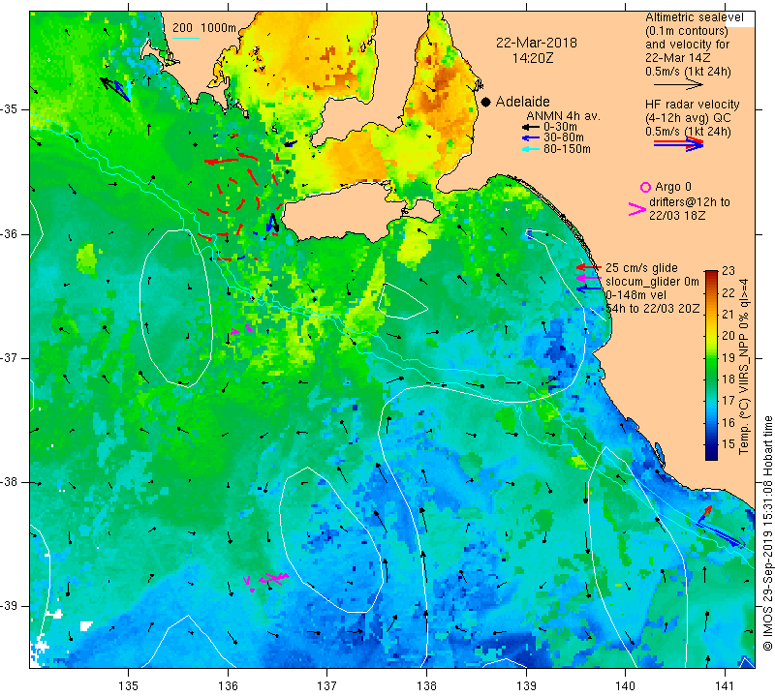Click the blue 'A' marker near Kangaroo Island
The height and width of the screenshot is (697, 775).
click(272, 223)
